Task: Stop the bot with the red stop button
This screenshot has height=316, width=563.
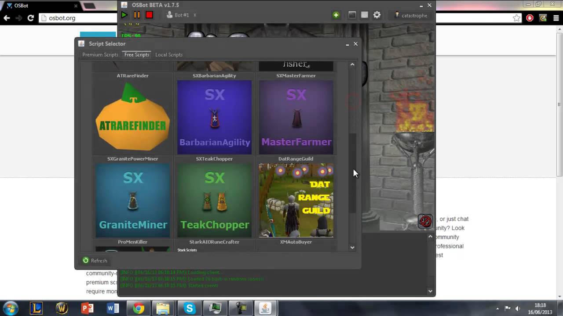Action: [x=149, y=15]
